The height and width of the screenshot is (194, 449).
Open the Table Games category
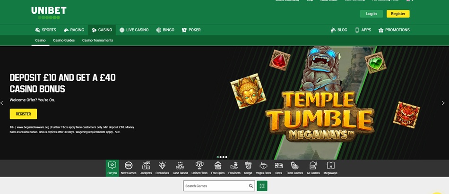tap(294, 168)
